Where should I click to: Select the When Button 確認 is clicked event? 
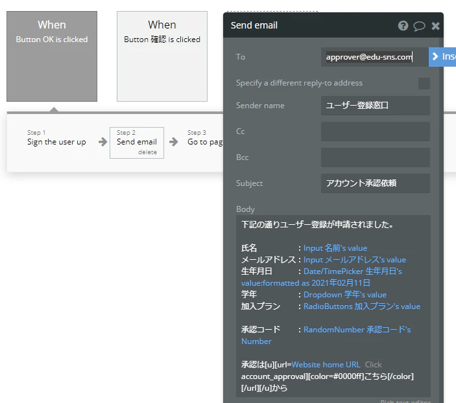tap(162, 56)
